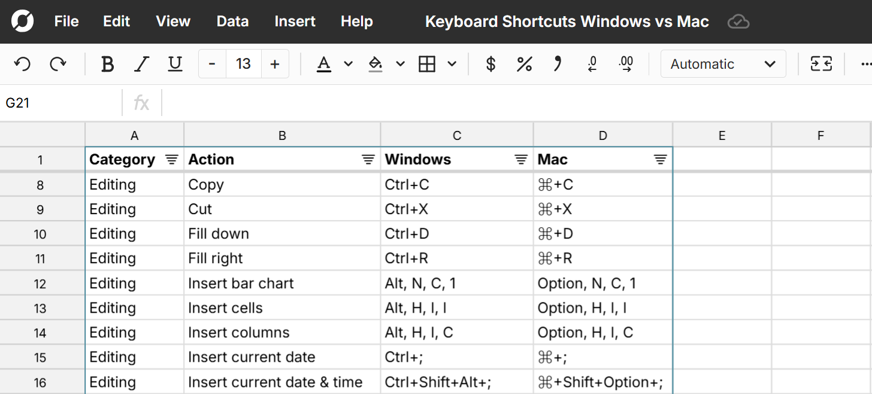The height and width of the screenshot is (394, 872).
Task: Toggle bold formatting
Action: pos(107,63)
